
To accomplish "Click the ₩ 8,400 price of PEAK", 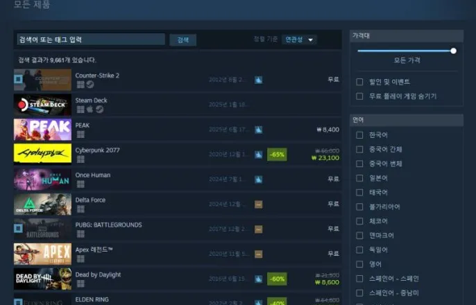I will coord(328,130).
